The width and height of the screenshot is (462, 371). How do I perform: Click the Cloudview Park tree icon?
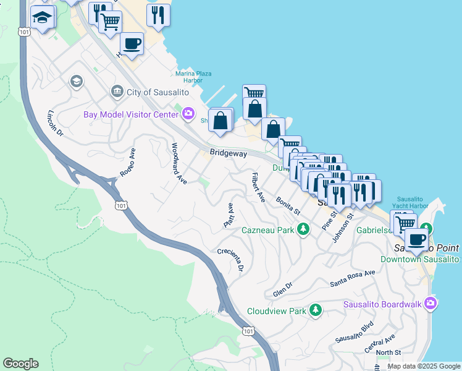click(x=316, y=310)
